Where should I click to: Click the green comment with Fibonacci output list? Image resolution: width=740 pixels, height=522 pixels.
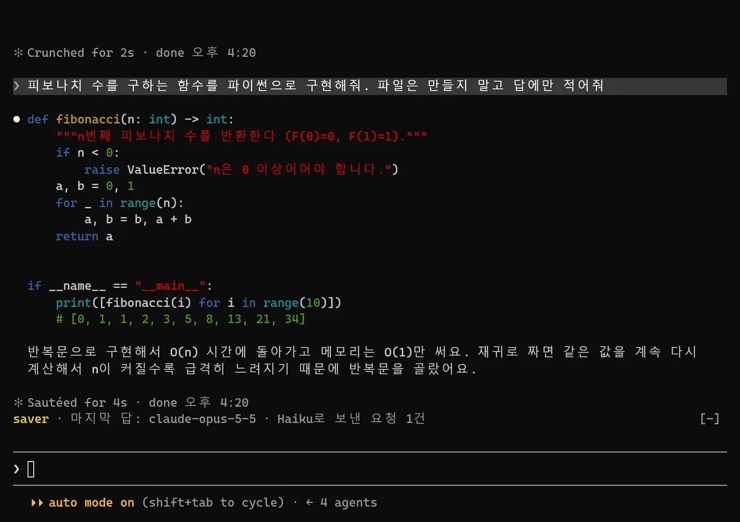tap(181, 319)
